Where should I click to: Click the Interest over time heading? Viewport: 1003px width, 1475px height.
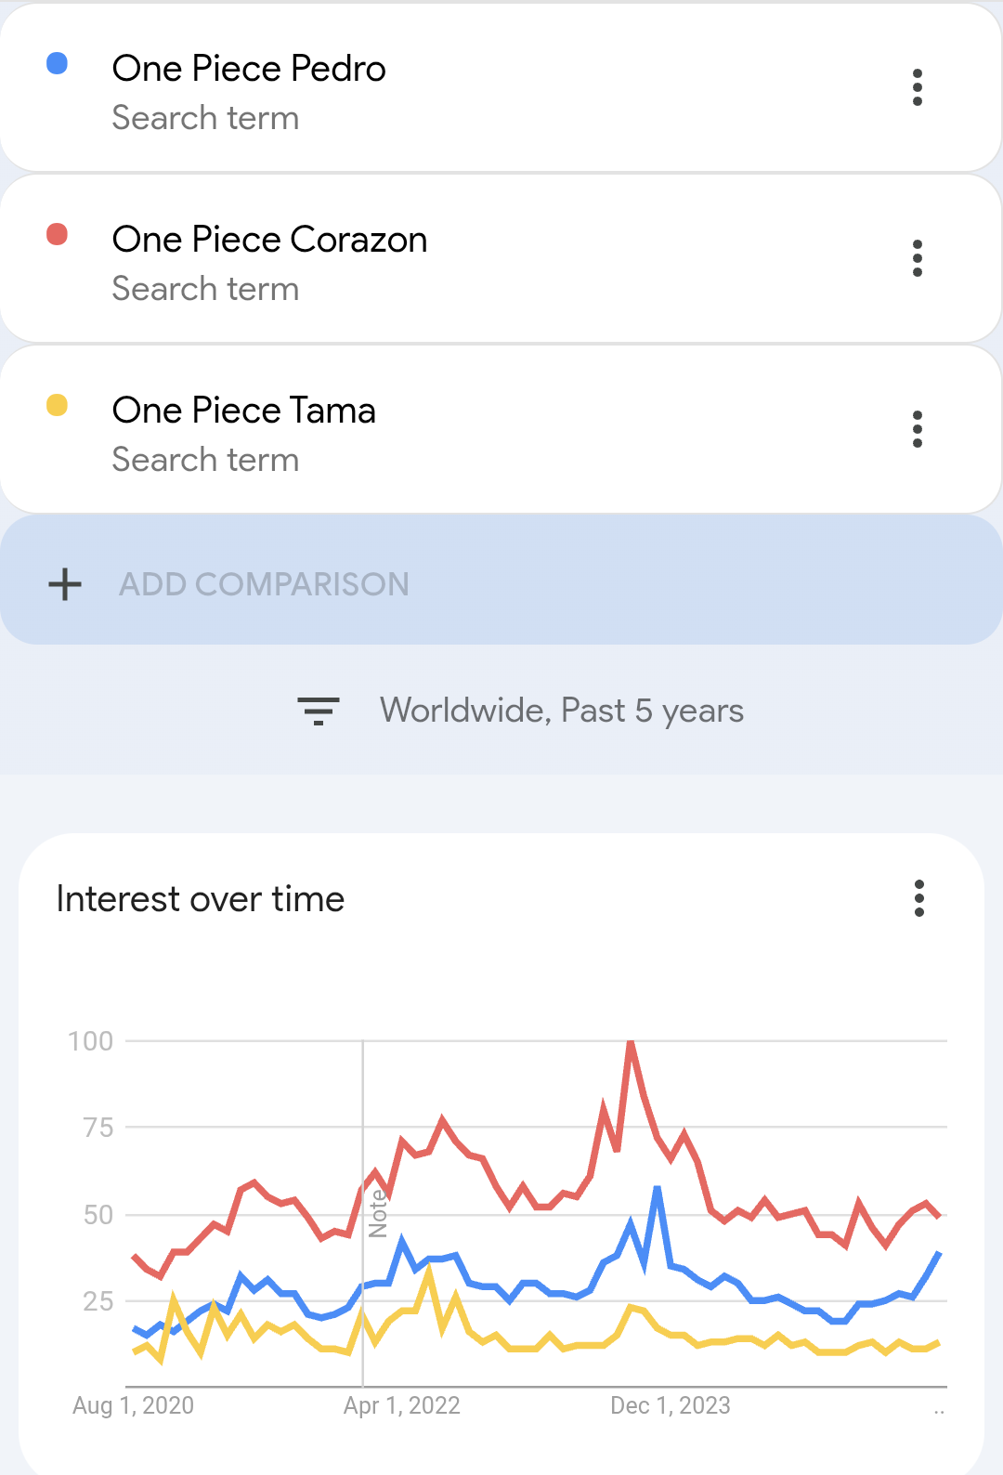tap(200, 899)
